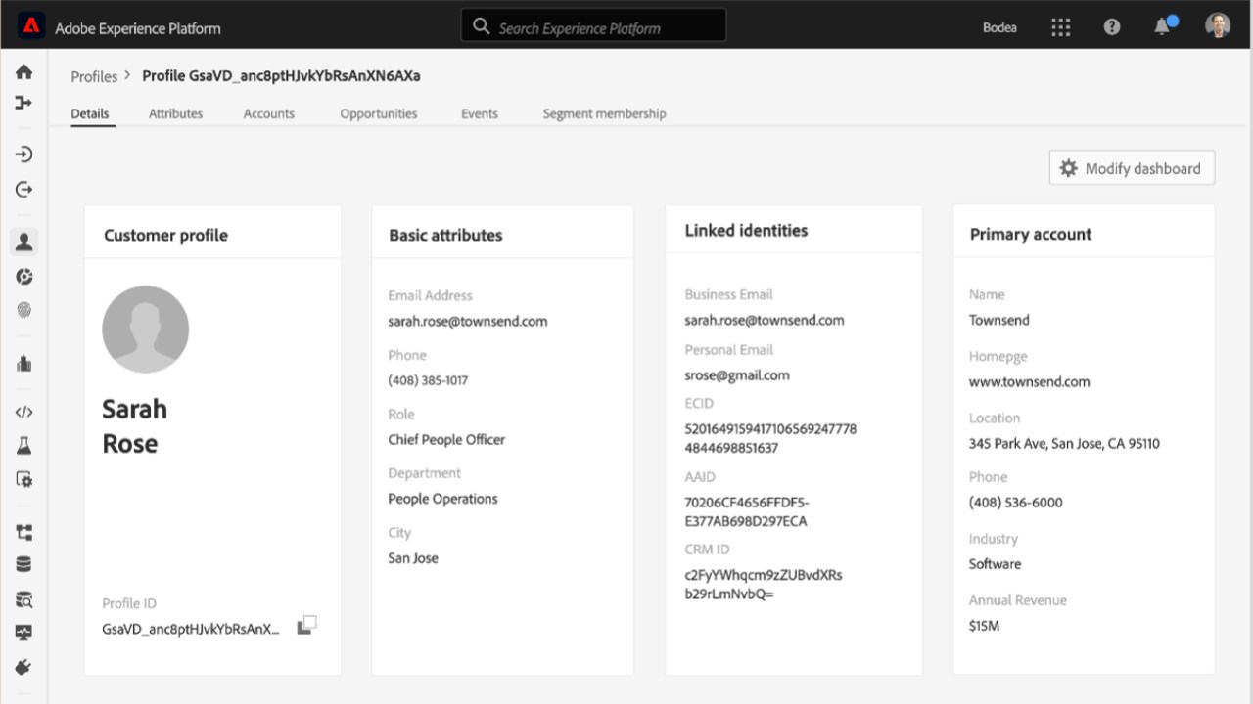
Task: Click the Sarah Rose name text
Action: (134, 426)
